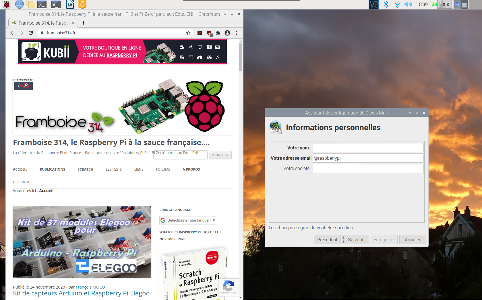Focus the Votre société field
The width and height of the screenshot is (482, 300).
368,168
